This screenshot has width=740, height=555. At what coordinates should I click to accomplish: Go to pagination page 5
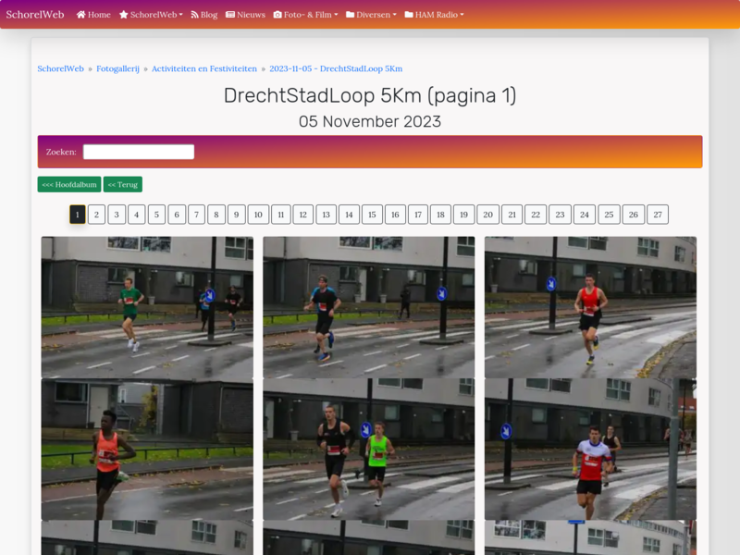[156, 215]
